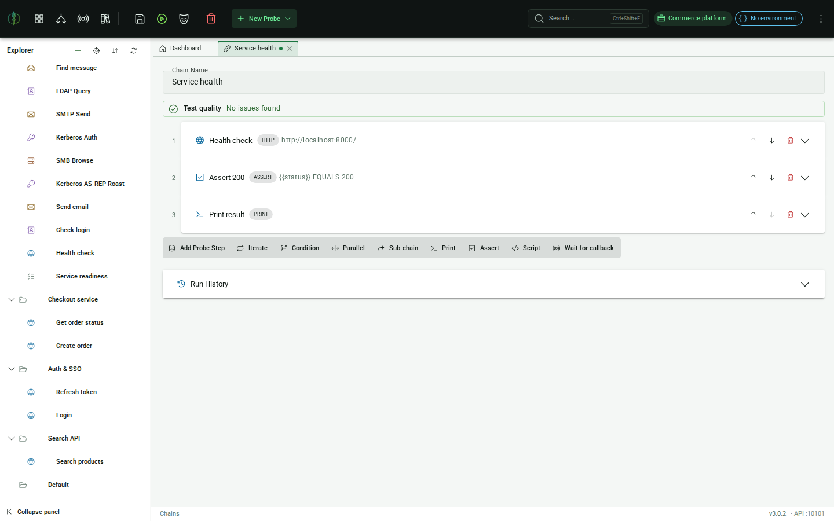
Task: Add a Condition step
Action: tap(300, 248)
